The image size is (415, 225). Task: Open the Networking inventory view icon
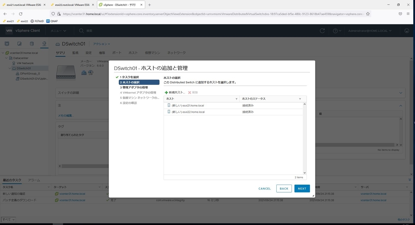click(44, 43)
